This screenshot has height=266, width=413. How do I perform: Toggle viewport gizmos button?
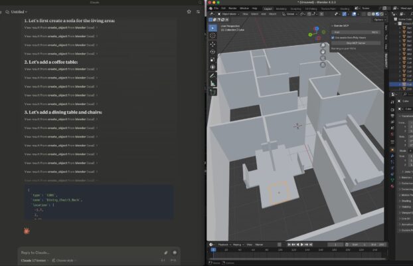tap(344, 14)
